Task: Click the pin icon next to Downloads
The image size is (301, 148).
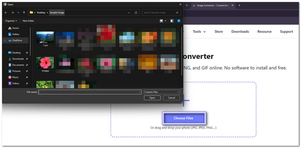Action: click(x=27, y=59)
